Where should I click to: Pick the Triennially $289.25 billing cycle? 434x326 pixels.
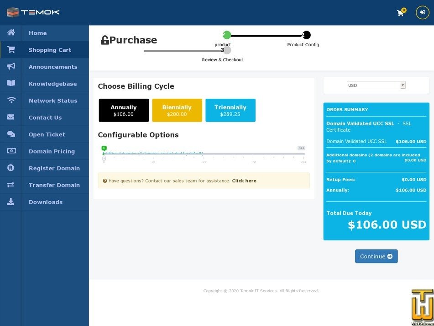(230, 110)
